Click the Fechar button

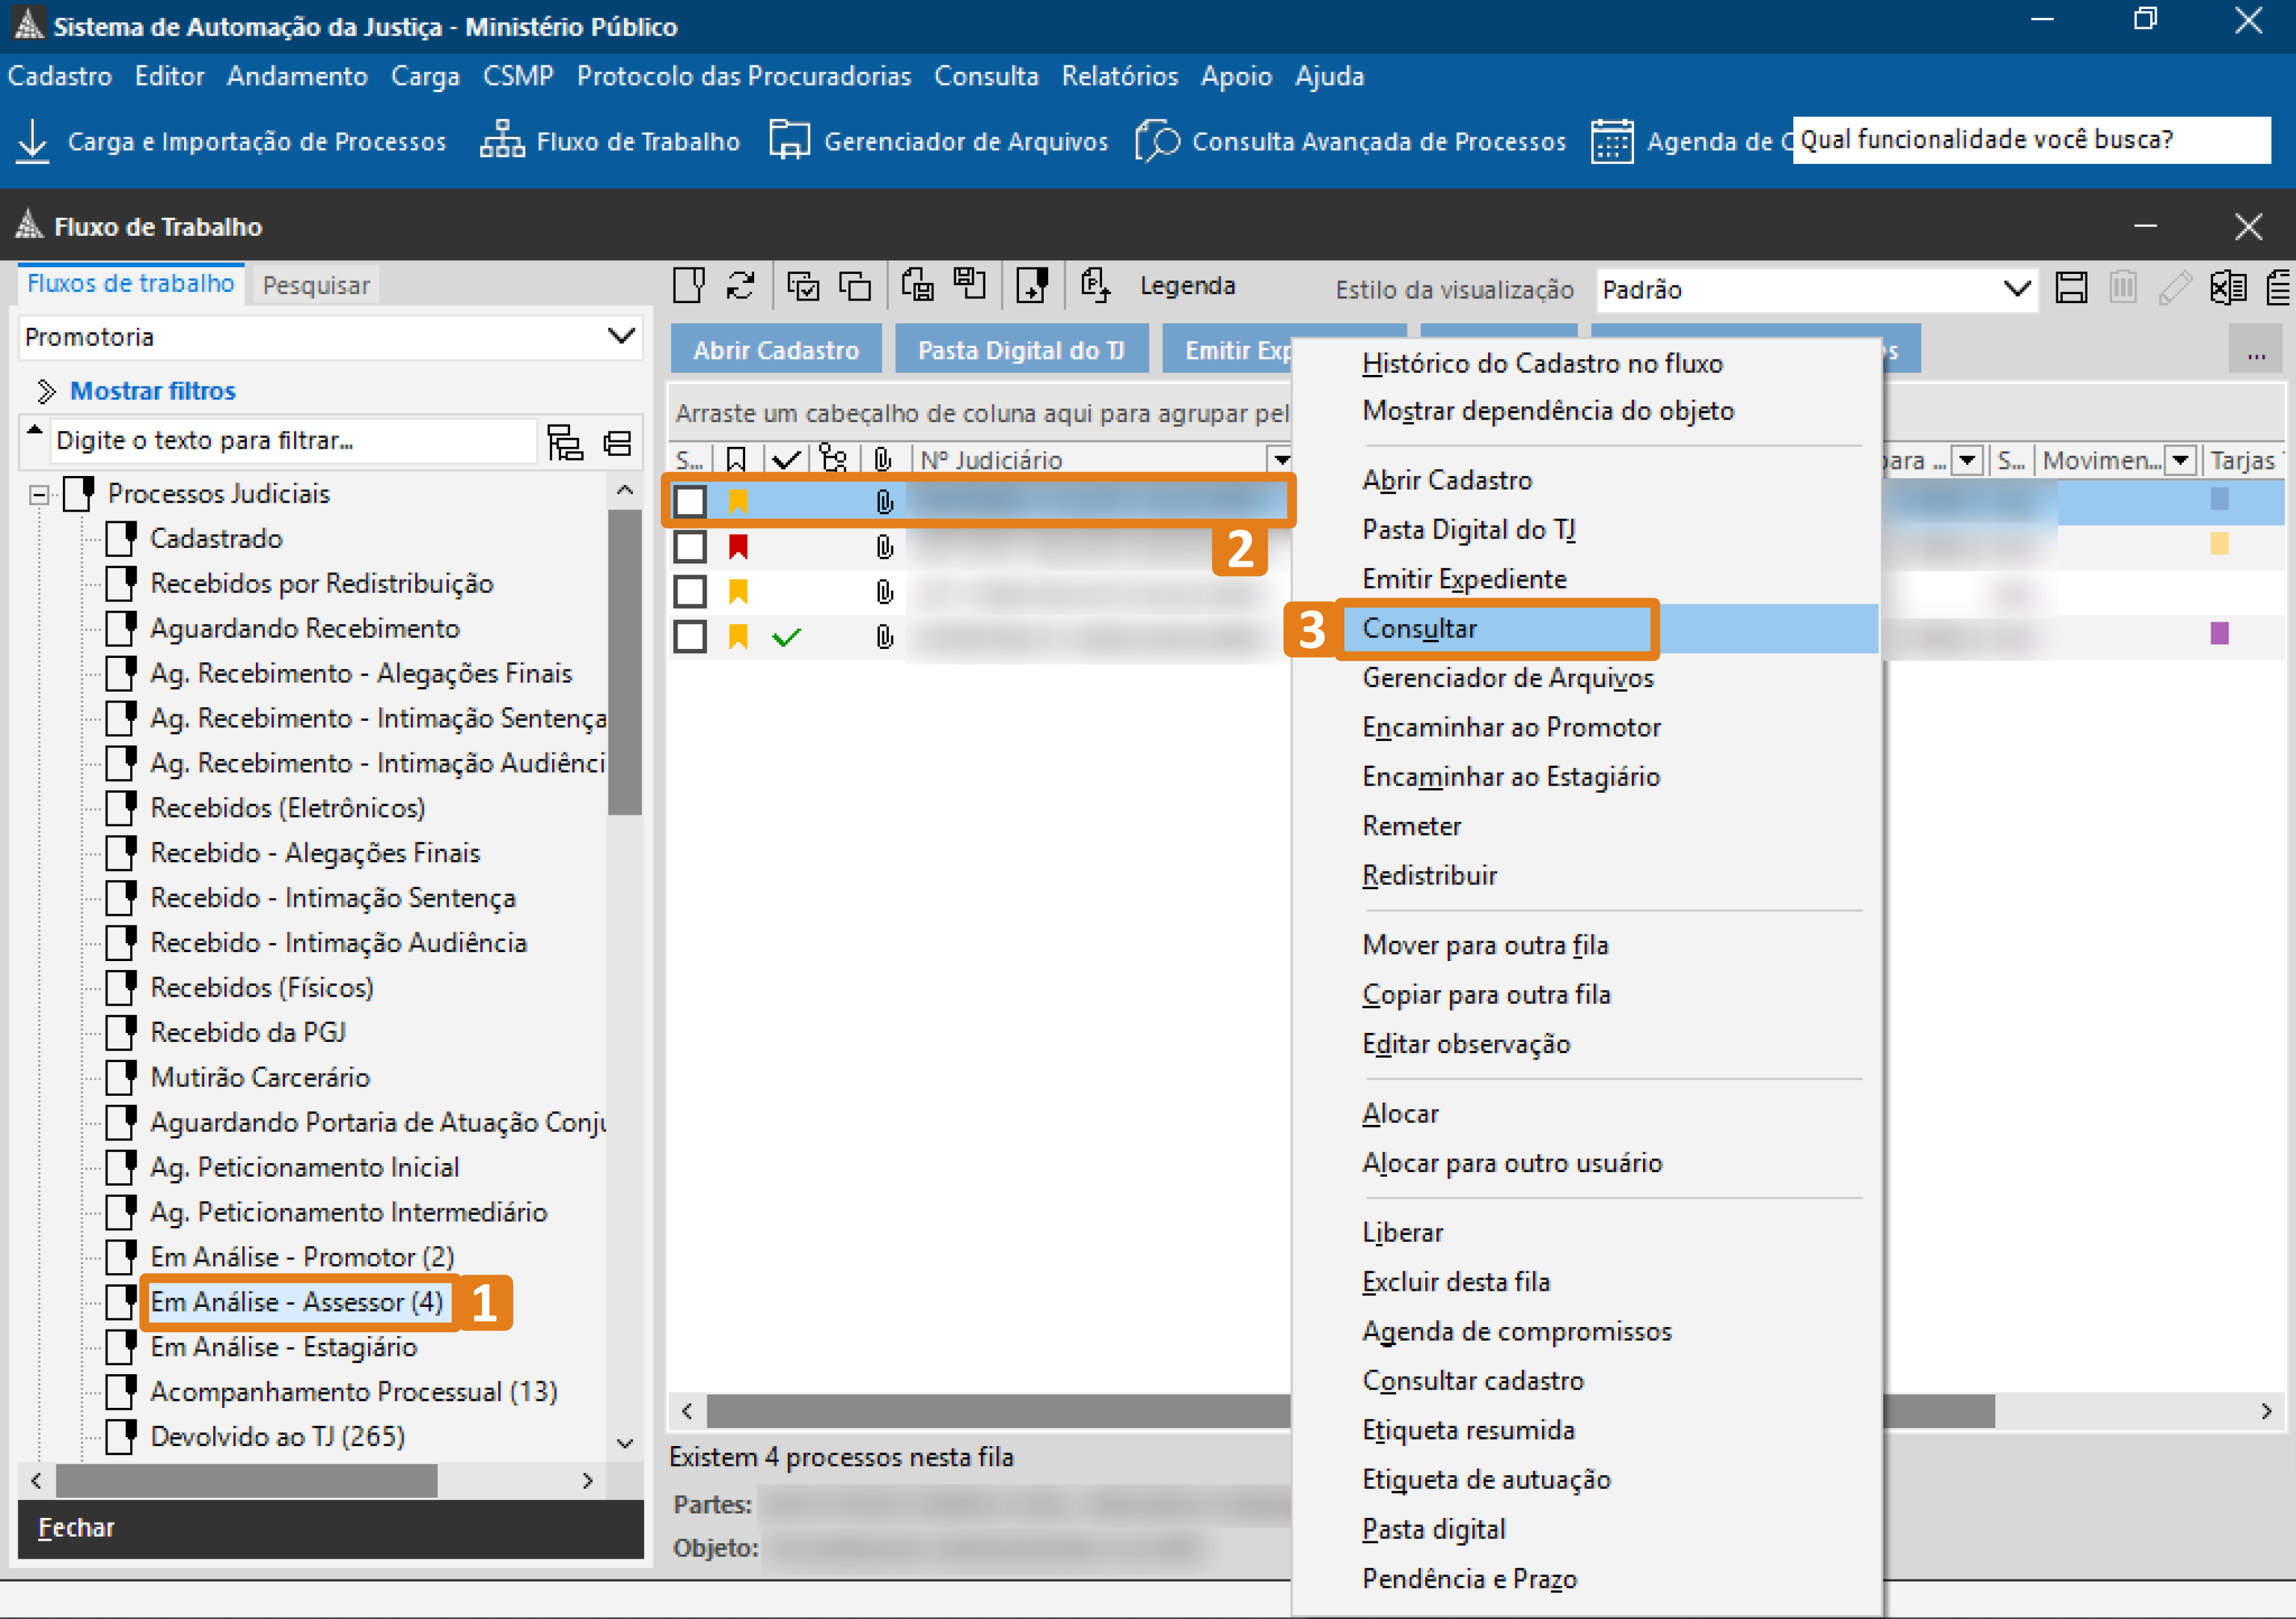(76, 1527)
